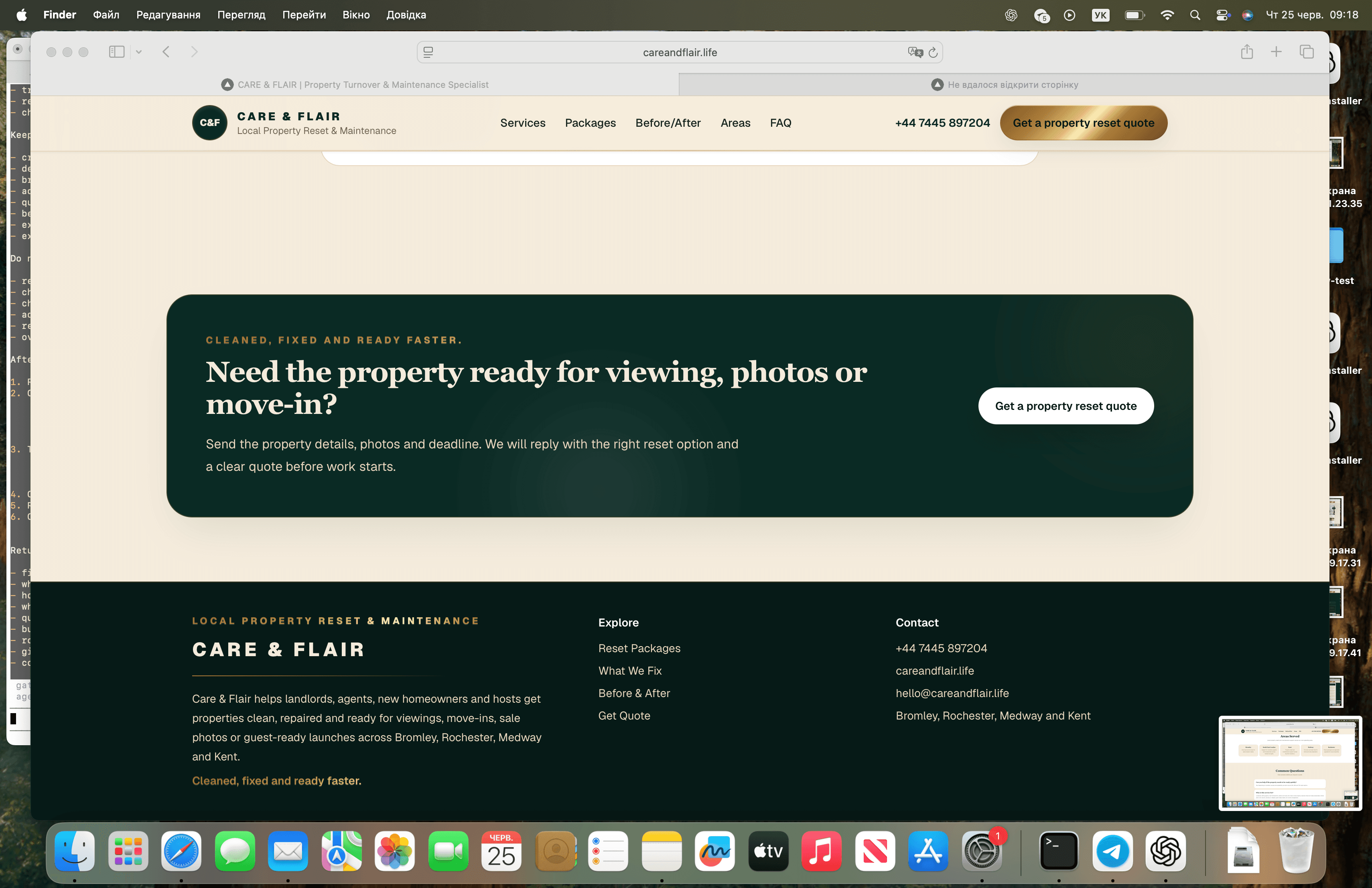This screenshot has width=1372, height=888.
Task: Open the Файл menu
Action: click(x=106, y=15)
